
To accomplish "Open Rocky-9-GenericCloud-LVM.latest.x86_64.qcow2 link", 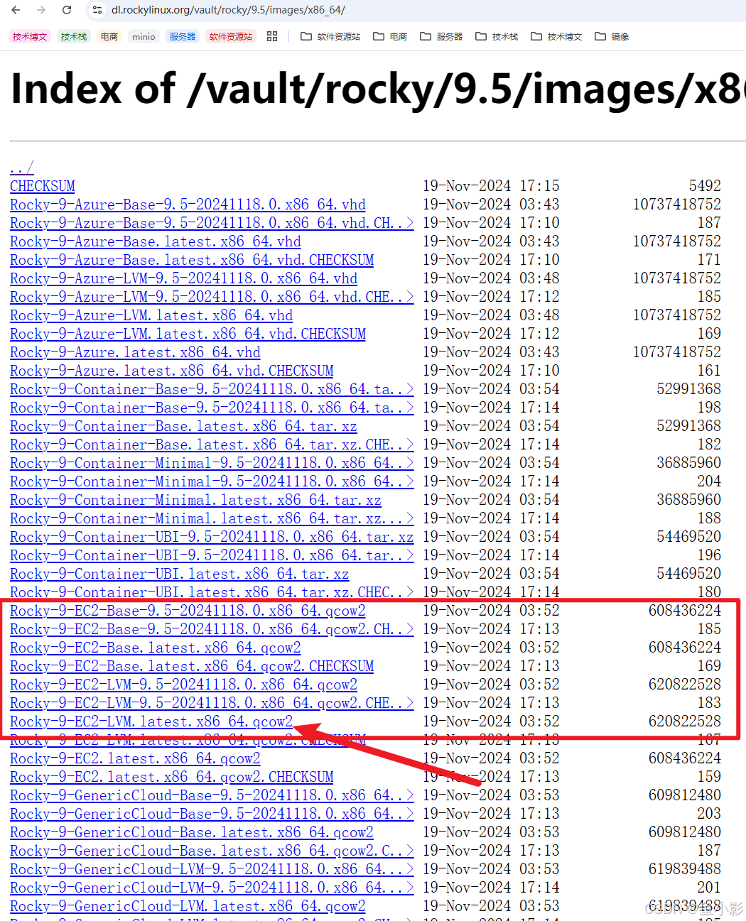I will tap(188, 906).
